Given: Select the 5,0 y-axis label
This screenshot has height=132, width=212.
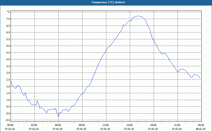Looking at the screenshot, I should (8, 46).
